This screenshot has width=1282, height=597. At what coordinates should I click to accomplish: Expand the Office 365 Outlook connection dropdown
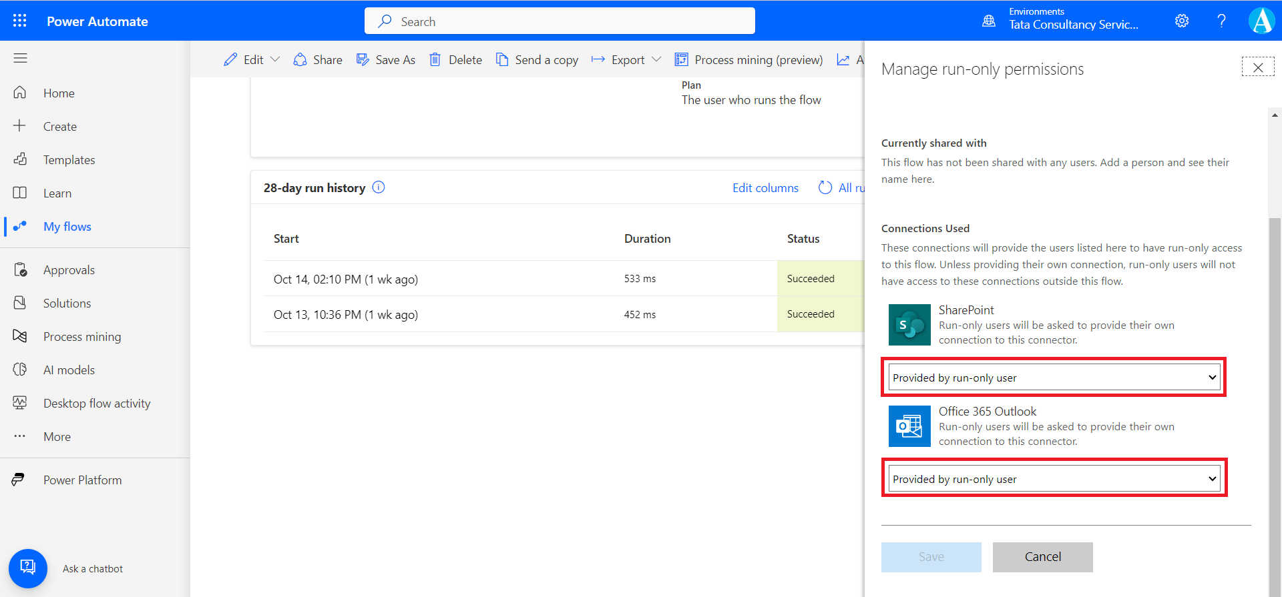(x=1054, y=479)
